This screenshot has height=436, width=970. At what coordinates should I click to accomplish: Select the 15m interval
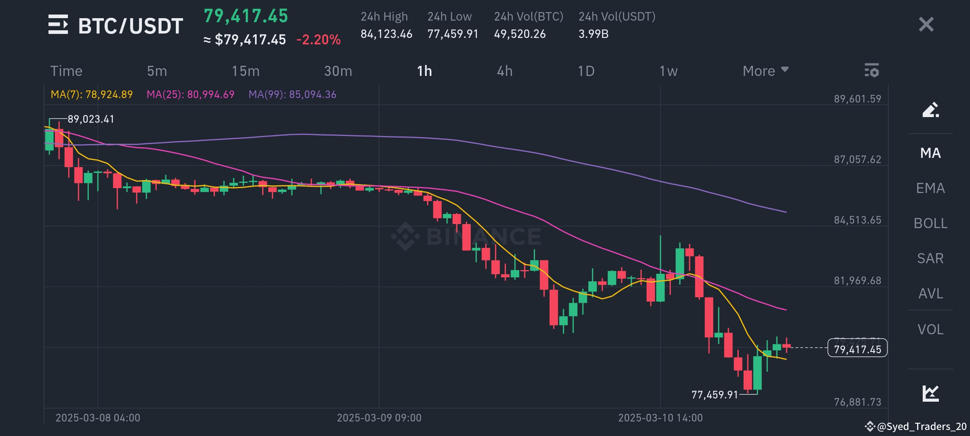[x=245, y=71]
